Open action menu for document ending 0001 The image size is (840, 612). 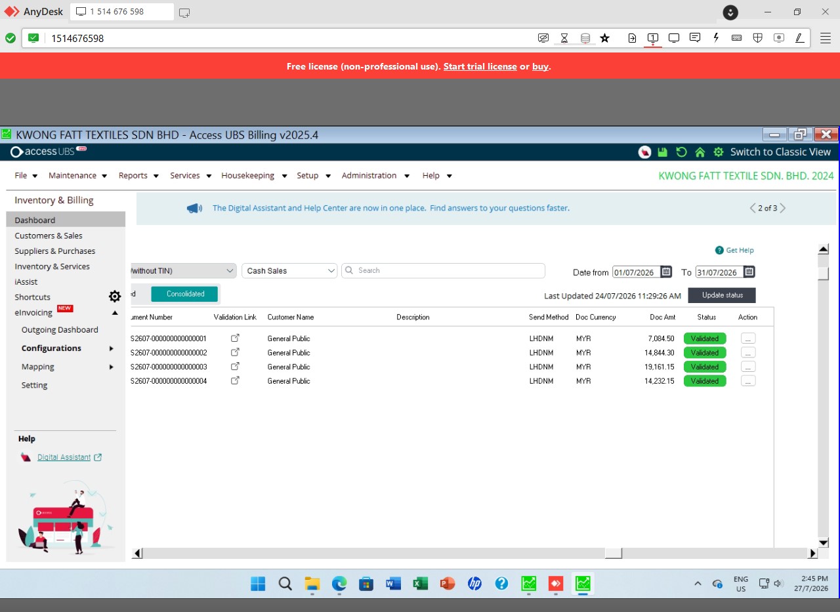tap(748, 338)
